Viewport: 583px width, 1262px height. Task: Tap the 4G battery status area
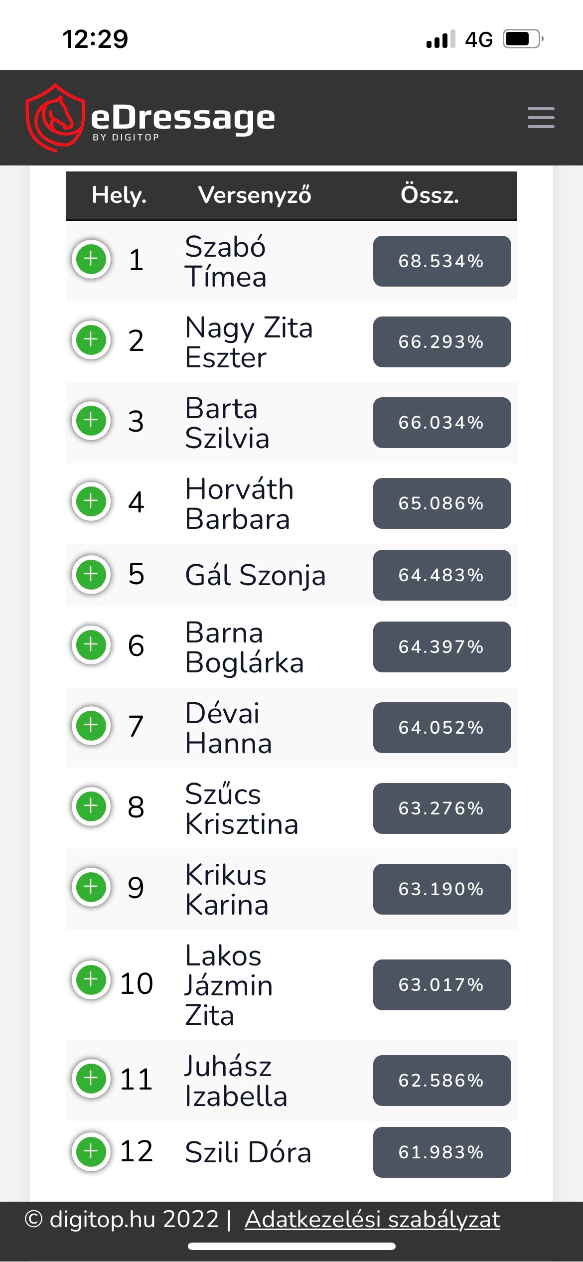[503, 39]
